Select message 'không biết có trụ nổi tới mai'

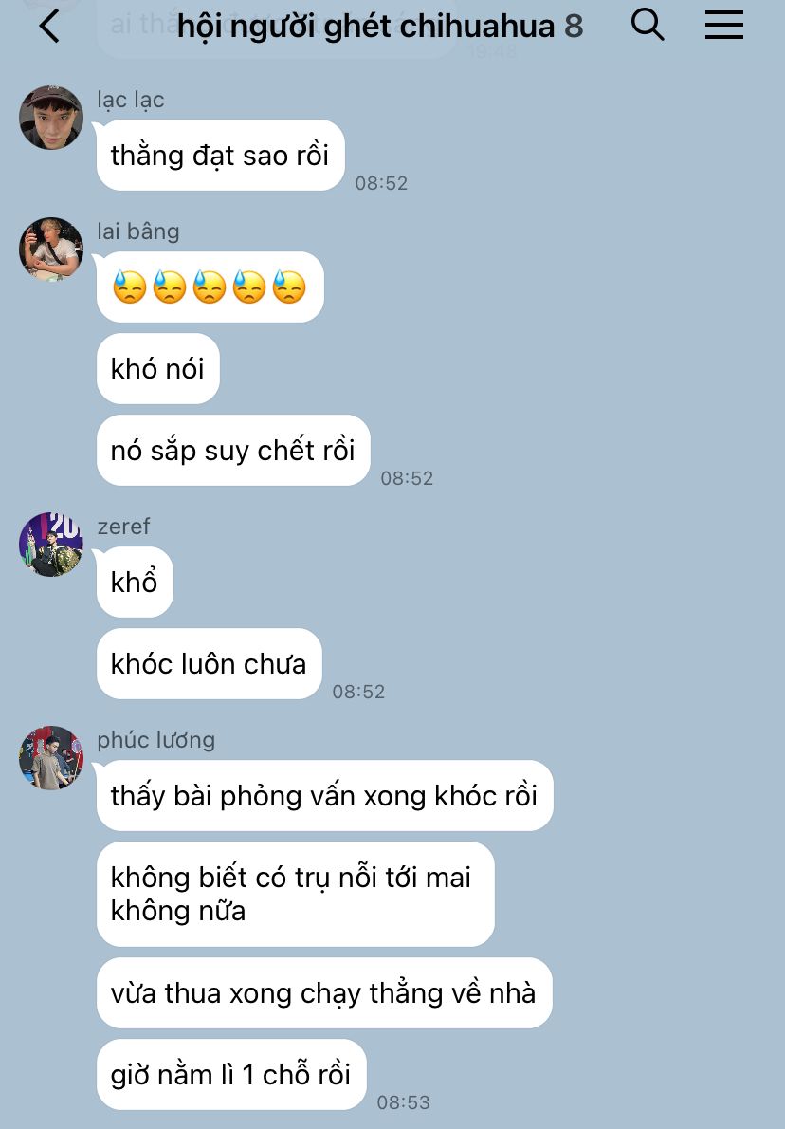click(295, 894)
